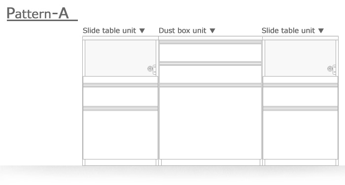
Task: Click the round outlet icon in left unit
Action: click(150, 69)
